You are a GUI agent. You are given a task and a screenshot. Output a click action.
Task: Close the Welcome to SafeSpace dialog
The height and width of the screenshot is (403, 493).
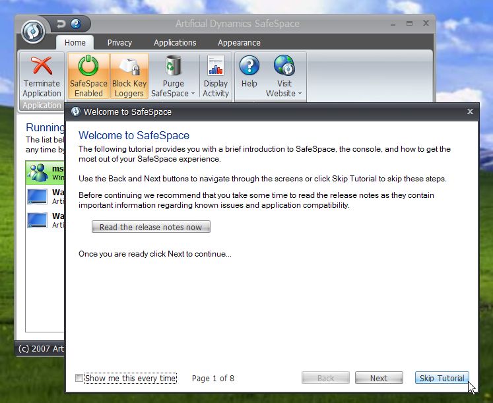470,111
